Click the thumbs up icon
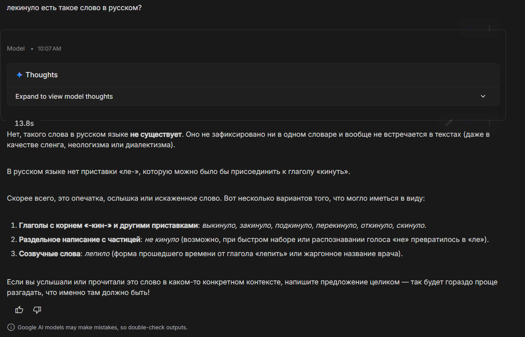Image resolution: width=525 pixels, height=337 pixels. click(19, 310)
